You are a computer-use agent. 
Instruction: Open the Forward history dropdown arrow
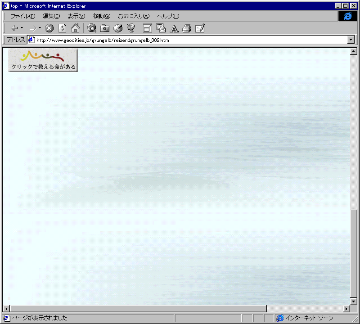(40, 28)
